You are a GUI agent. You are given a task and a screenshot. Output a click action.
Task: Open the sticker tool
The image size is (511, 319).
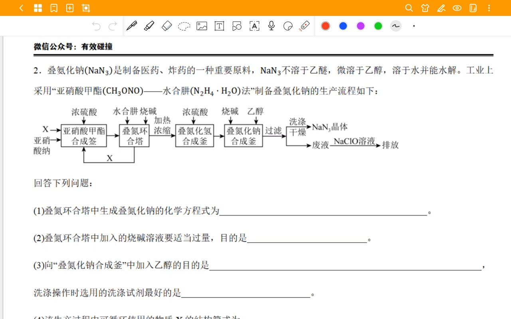tap(288, 26)
